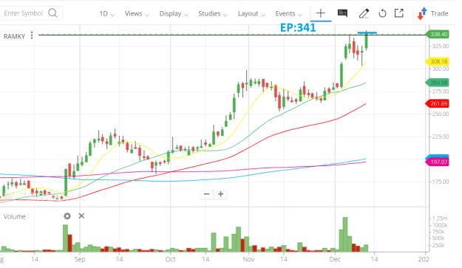Click the chart comment/tooltip icon

pyautogui.click(x=342, y=13)
